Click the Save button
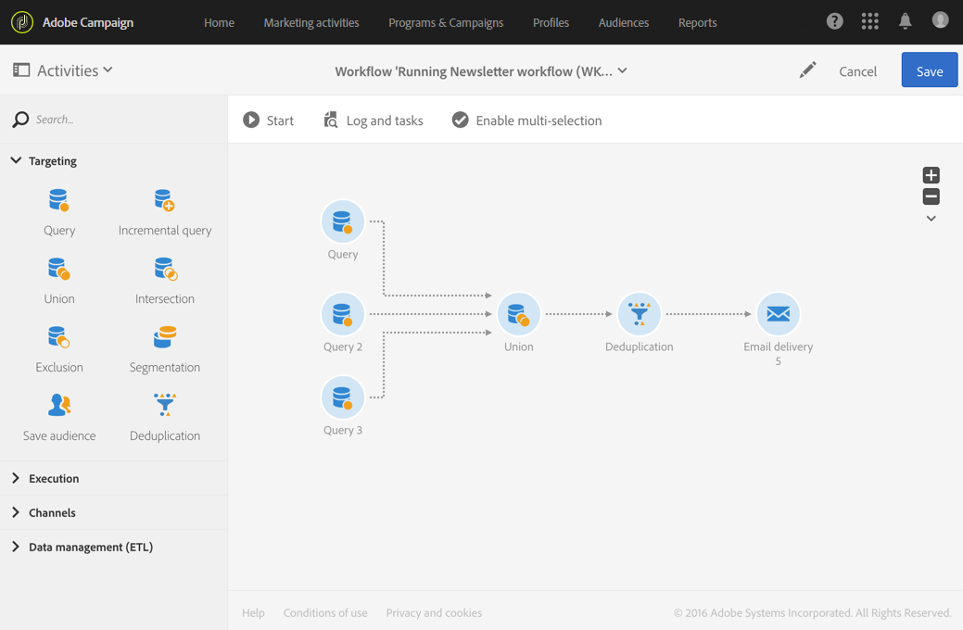The width and height of the screenshot is (963, 630). pyautogui.click(x=930, y=70)
